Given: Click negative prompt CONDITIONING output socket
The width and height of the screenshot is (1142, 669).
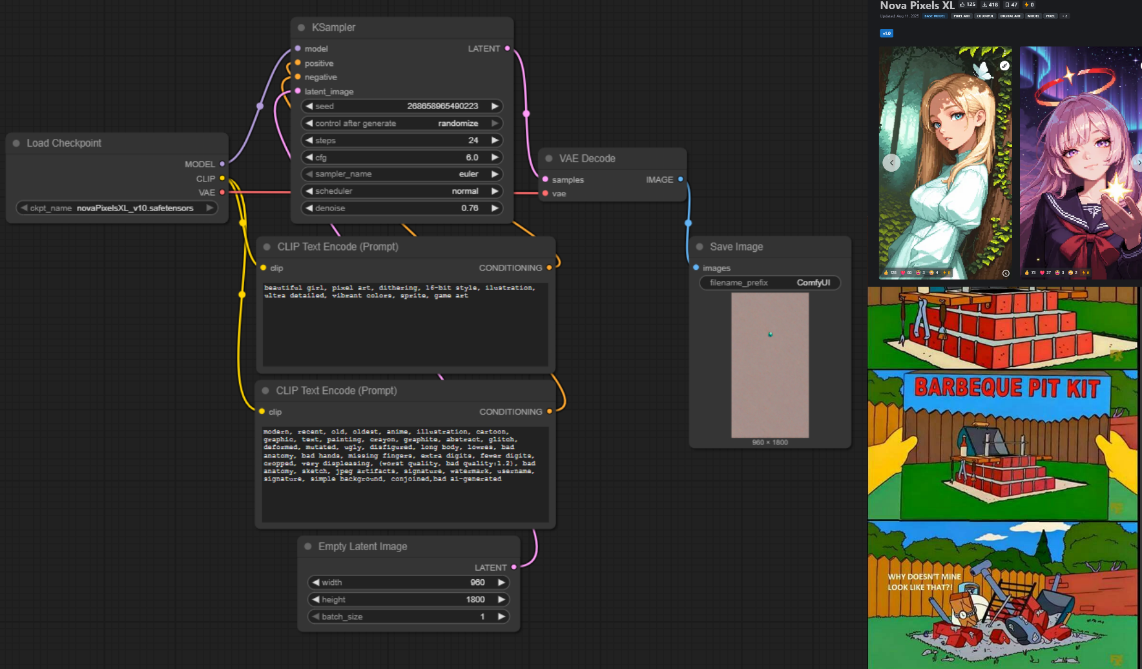Looking at the screenshot, I should (x=549, y=411).
